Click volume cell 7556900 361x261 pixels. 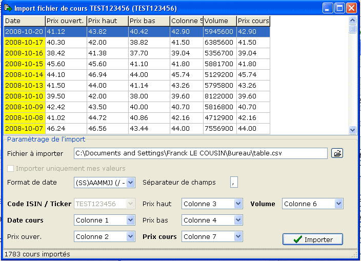click(220, 129)
